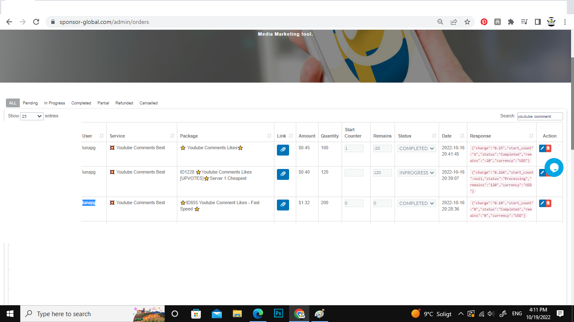Switch to the In Progress tab
This screenshot has width=574, height=322.
(x=55, y=103)
